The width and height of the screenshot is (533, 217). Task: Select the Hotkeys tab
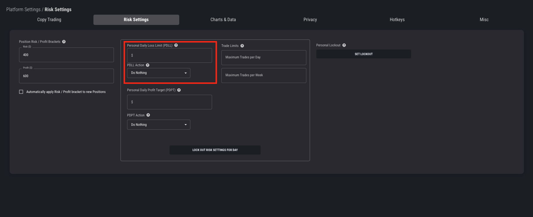(397, 20)
